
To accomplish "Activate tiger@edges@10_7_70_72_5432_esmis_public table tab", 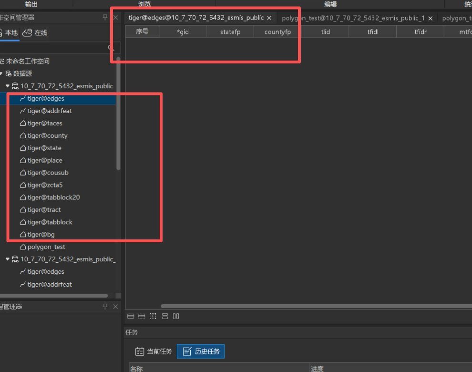I will (196, 18).
